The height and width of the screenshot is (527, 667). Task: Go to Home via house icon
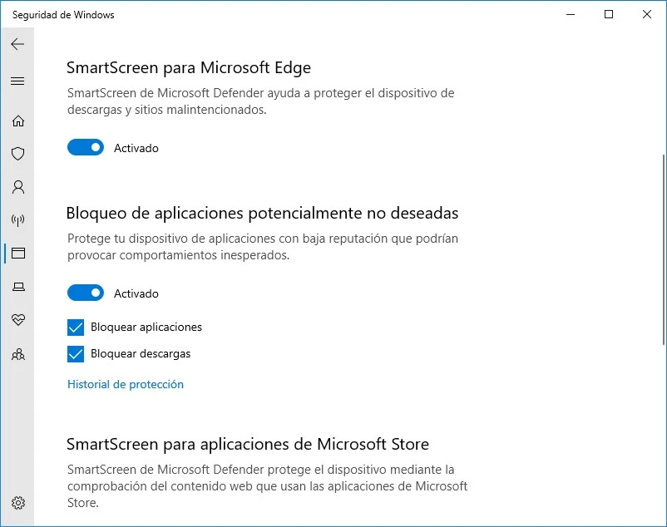coord(17,121)
